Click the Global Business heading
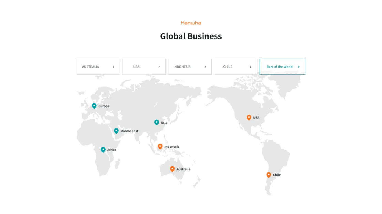The height and width of the screenshot is (214, 382). [191, 36]
